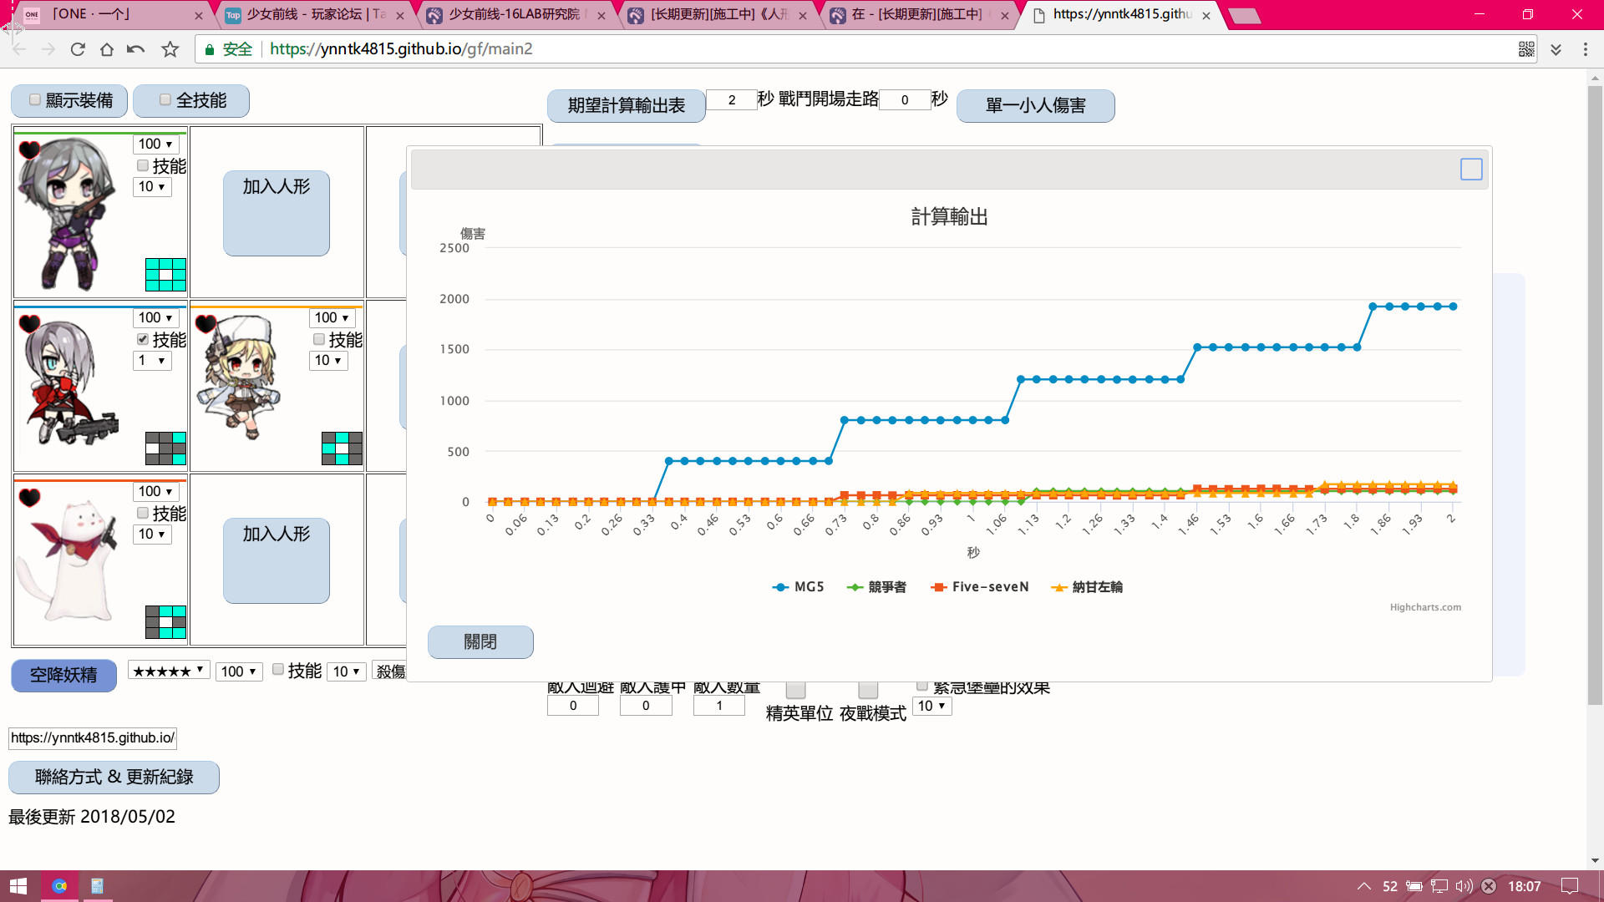The height and width of the screenshot is (902, 1604).
Task: Click the 關閉 button below chart
Action: pos(480,641)
